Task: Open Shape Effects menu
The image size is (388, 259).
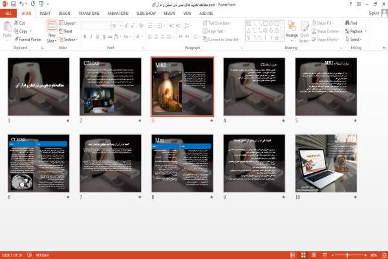Action: pyautogui.click(x=325, y=39)
